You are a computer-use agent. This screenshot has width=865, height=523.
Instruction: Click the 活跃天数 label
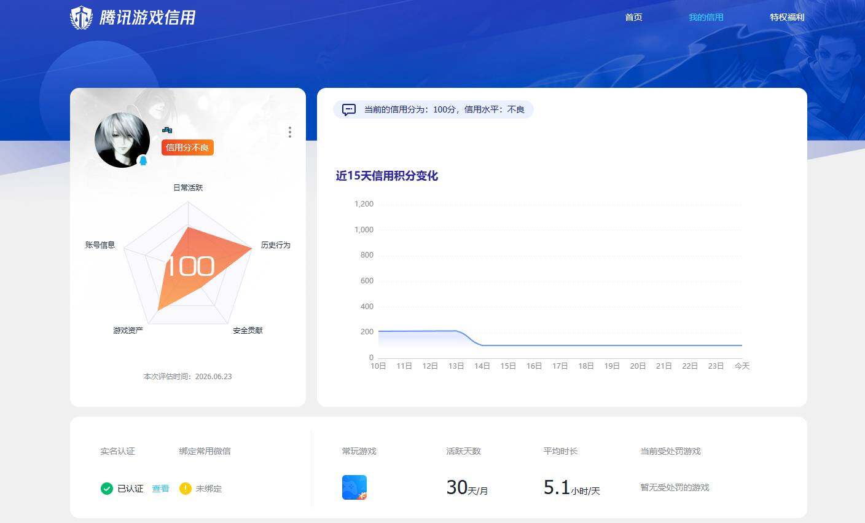point(464,451)
